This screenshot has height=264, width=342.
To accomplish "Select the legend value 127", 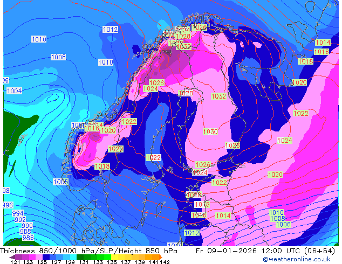I will click(56, 262).
